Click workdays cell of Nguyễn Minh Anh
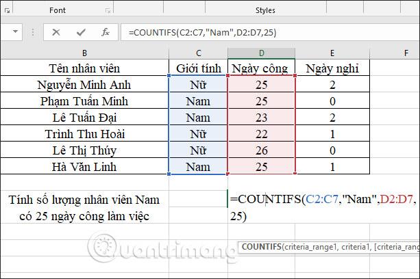420x279 pixels. click(262, 84)
